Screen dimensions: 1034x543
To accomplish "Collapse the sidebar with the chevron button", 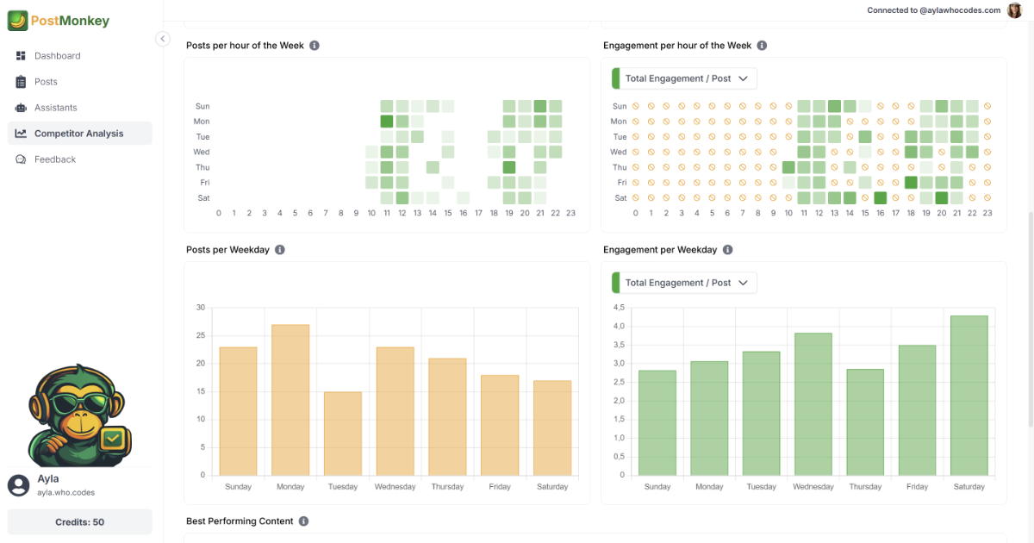I will 163,39.
